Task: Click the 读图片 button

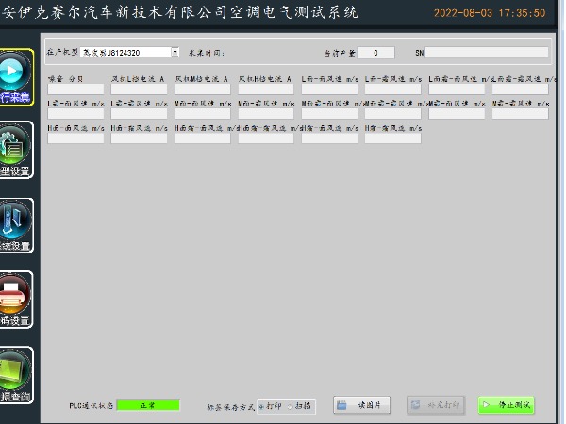Action: click(x=361, y=405)
